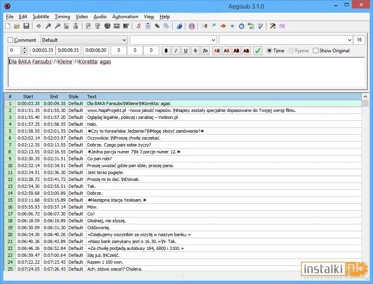Pick the primary color AB swatch

coord(217,50)
